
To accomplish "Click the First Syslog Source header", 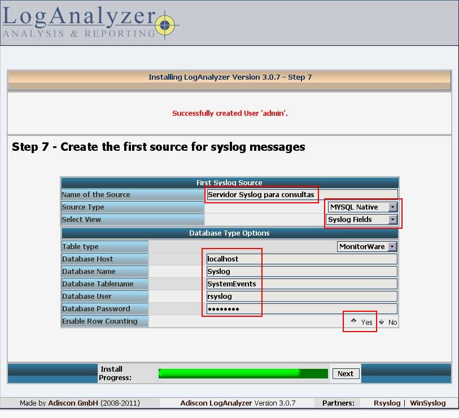I will click(x=229, y=182).
